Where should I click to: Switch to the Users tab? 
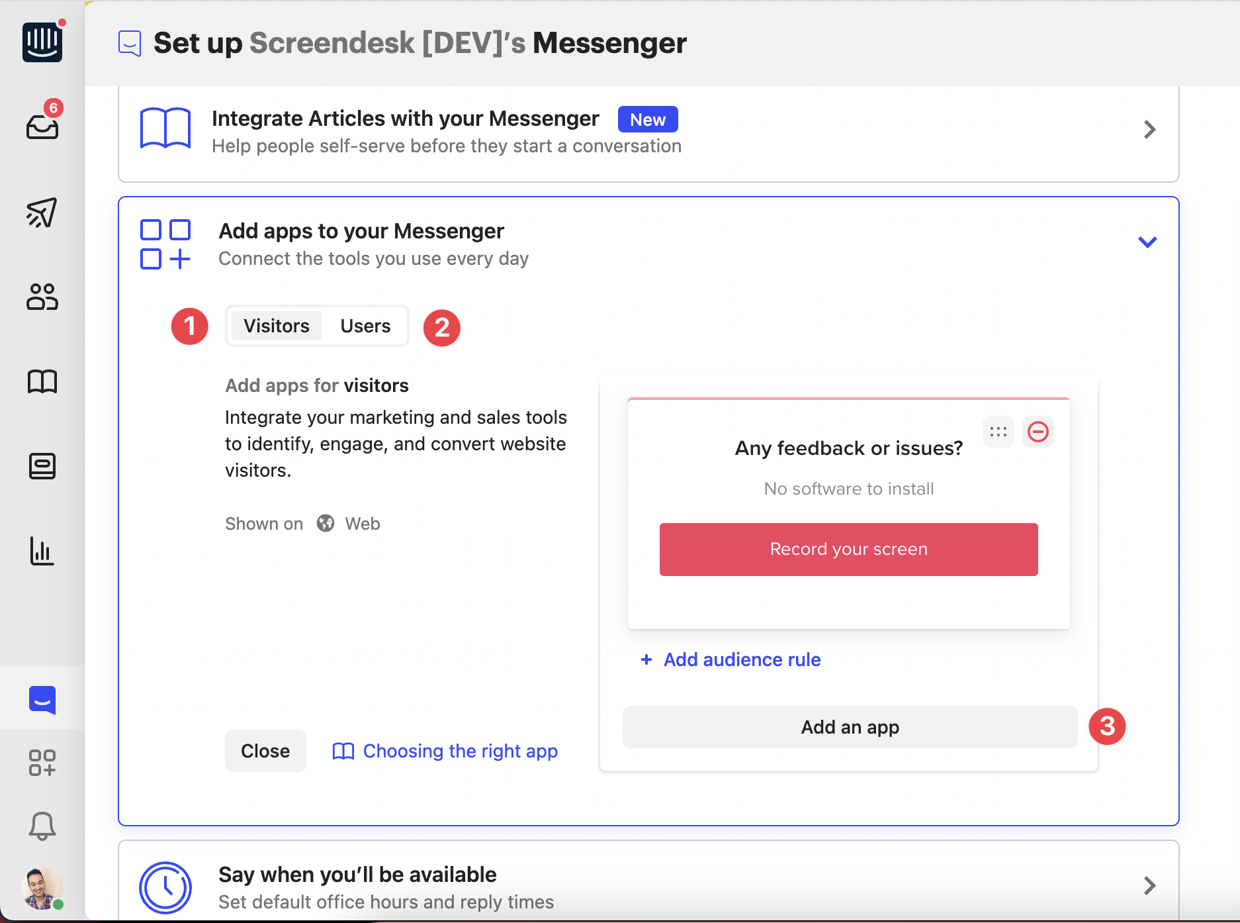pyautogui.click(x=365, y=326)
